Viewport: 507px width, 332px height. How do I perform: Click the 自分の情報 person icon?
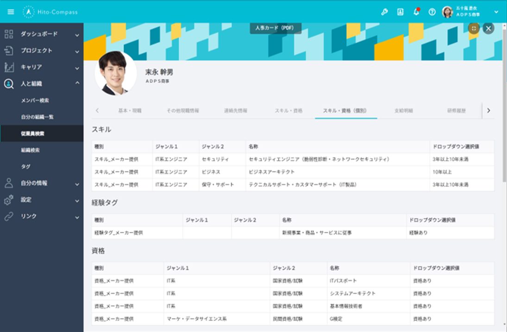click(x=9, y=183)
